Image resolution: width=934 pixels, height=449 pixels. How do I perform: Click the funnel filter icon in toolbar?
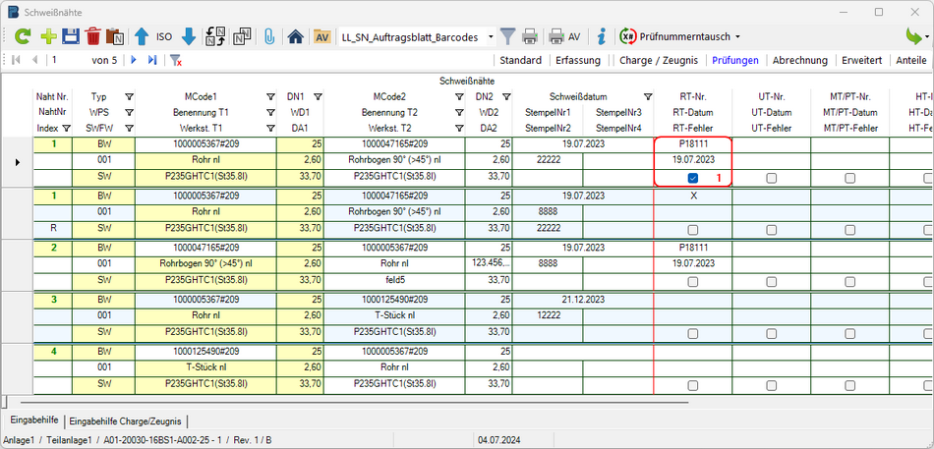coord(507,36)
